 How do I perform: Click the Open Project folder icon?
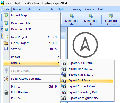pyautogui.click(x=6, y=43)
